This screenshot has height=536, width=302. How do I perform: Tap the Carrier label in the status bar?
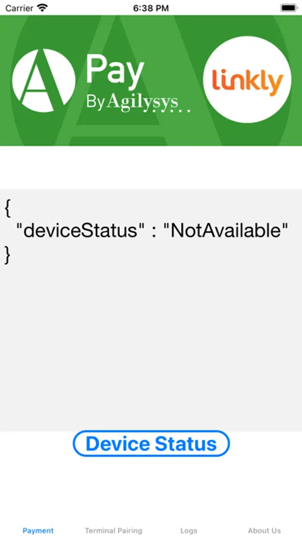click(x=19, y=8)
